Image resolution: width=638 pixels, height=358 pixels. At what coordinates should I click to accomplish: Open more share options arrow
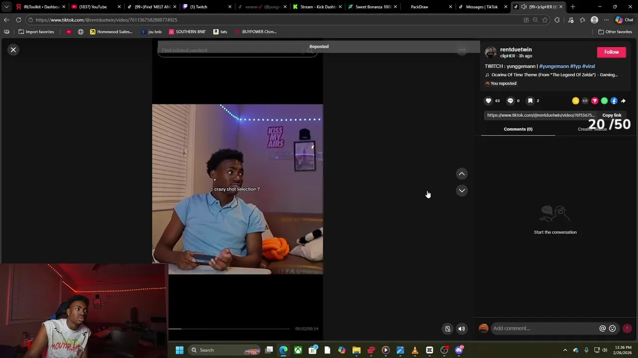[623, 101]
